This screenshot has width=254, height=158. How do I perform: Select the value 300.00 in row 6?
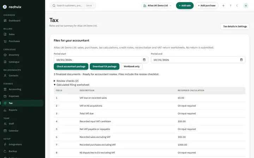182,137
